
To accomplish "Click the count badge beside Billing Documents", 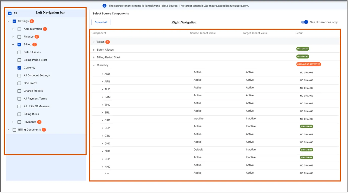I will point(44,130).
